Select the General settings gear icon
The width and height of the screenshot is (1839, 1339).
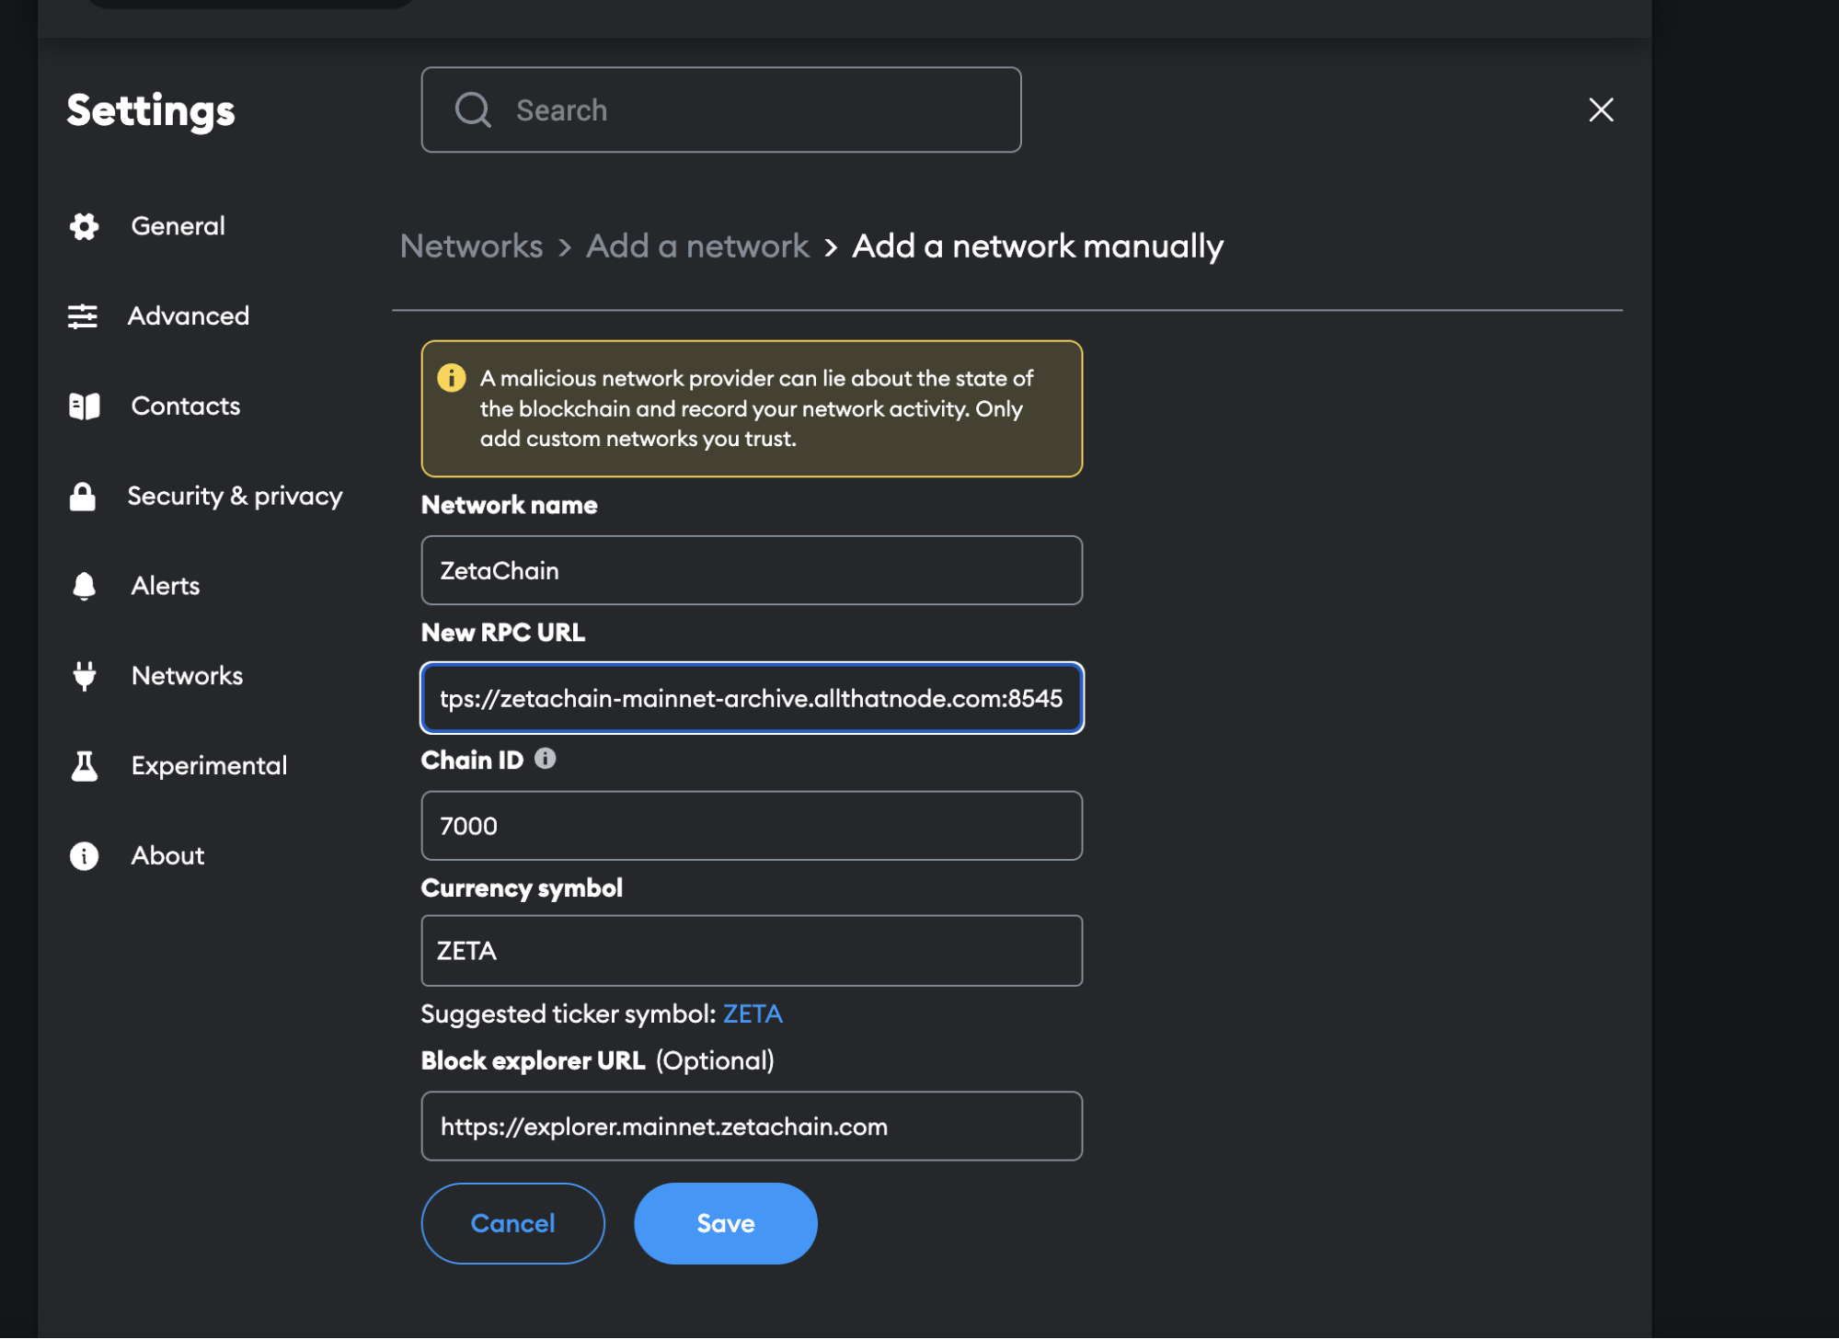[84, 226]
